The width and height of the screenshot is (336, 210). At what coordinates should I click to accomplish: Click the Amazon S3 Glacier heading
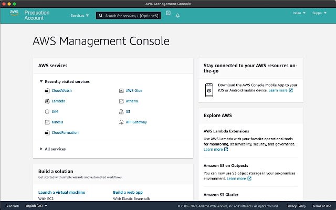pos(221,195)
